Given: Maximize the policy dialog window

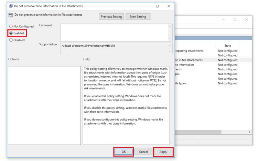Looking at the screenshot, I should (157, 6).
